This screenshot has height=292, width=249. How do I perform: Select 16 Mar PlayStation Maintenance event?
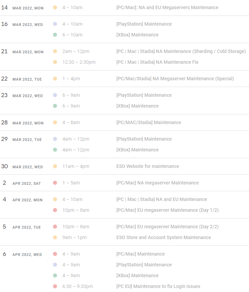coord(144,24)
